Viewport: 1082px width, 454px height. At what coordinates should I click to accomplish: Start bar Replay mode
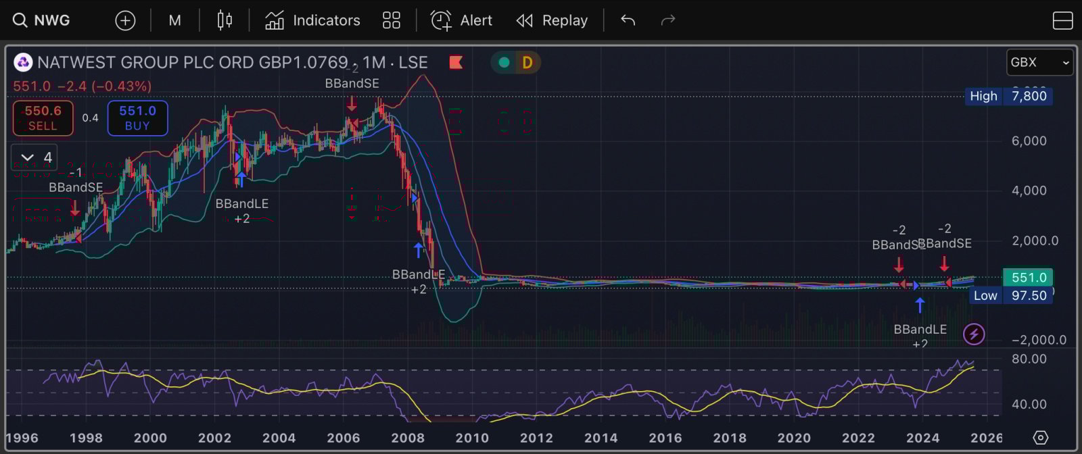pyautogui.click(x=552, y=20)
